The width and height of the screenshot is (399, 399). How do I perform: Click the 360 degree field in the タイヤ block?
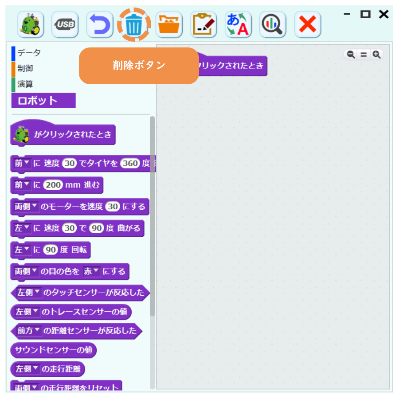tap(130, 163)
